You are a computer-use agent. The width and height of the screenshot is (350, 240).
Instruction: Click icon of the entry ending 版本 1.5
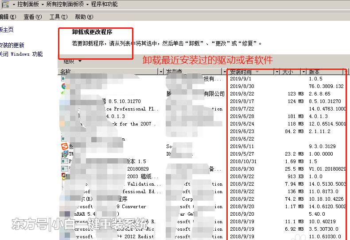tap(65, 161)
